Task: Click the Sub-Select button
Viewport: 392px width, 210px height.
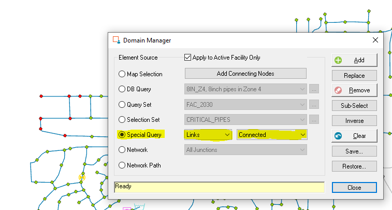Action: (354, 106)
